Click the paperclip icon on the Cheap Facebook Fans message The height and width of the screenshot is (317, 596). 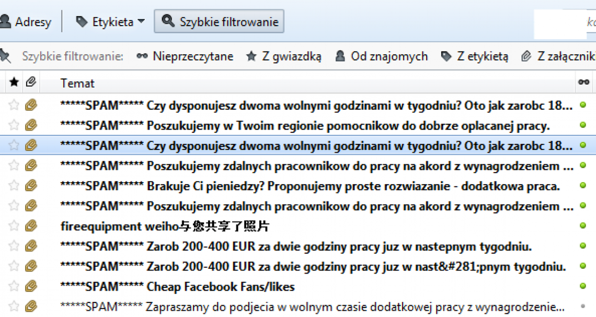click(31, 287)
